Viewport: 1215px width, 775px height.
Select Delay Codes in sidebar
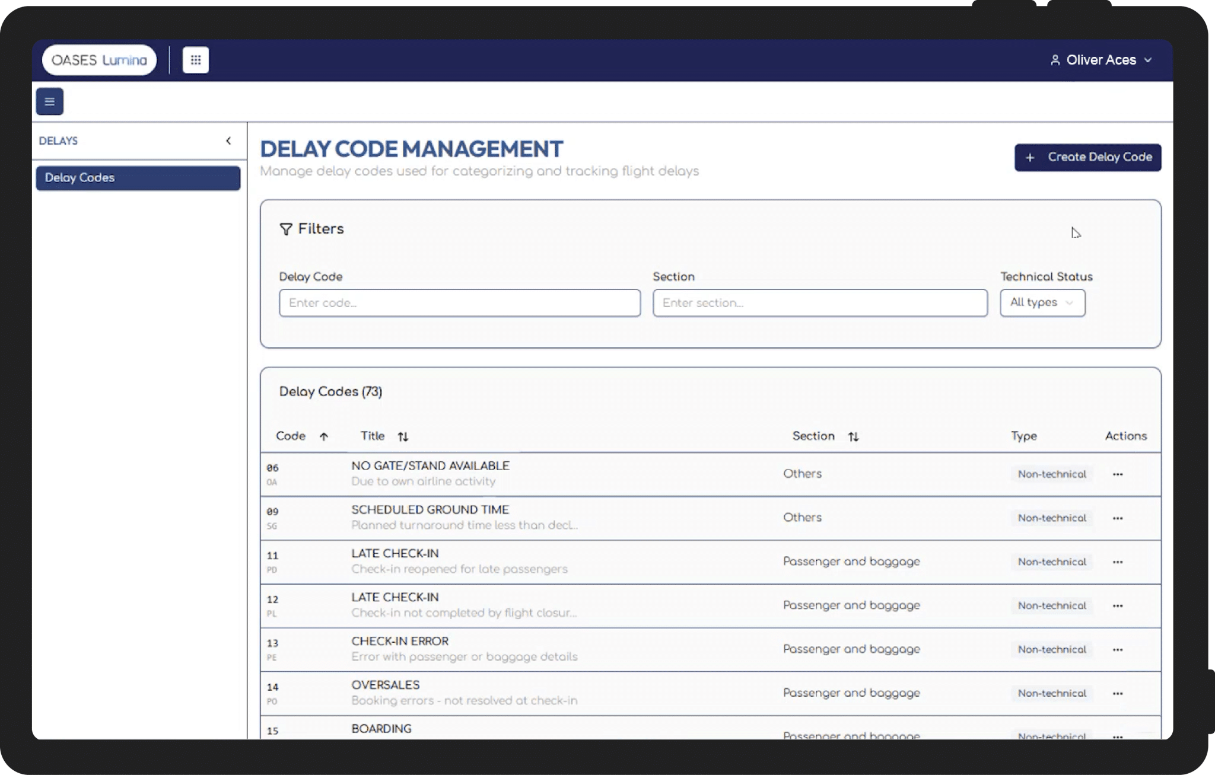[x=138, y=178]
